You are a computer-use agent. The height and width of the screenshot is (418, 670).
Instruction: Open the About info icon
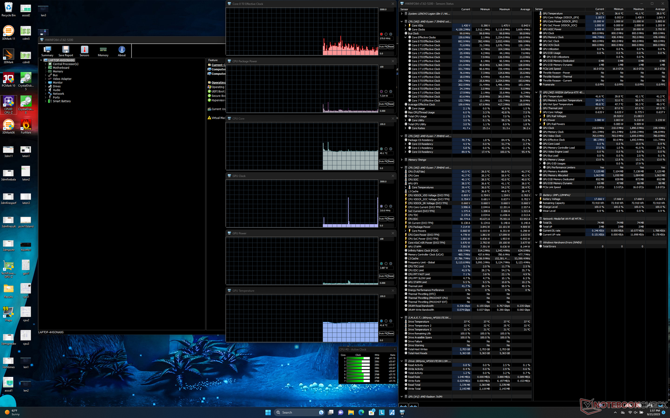click(x=122, y=51)
